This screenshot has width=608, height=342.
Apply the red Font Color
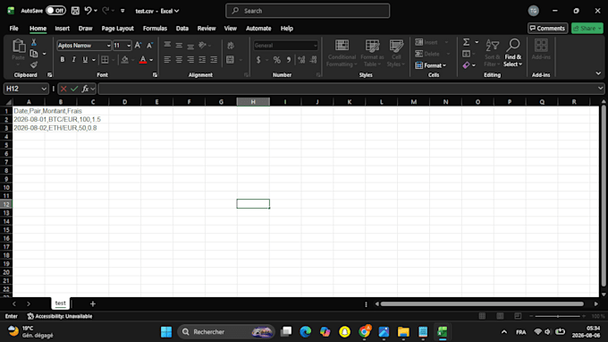click(143, 60)
